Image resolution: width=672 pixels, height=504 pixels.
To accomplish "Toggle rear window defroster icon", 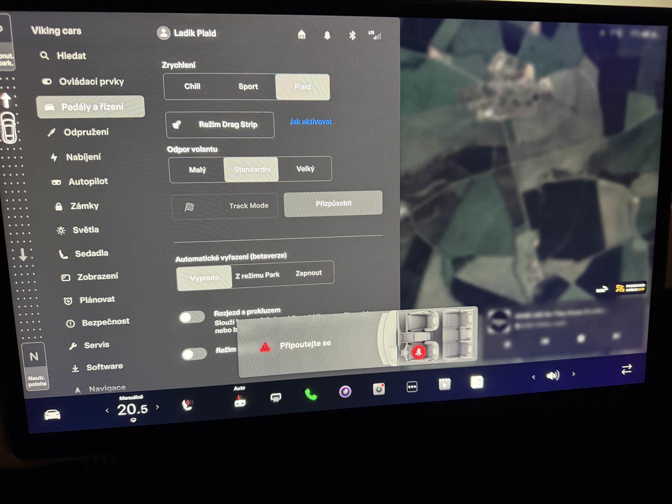I will tap(276, 397).
